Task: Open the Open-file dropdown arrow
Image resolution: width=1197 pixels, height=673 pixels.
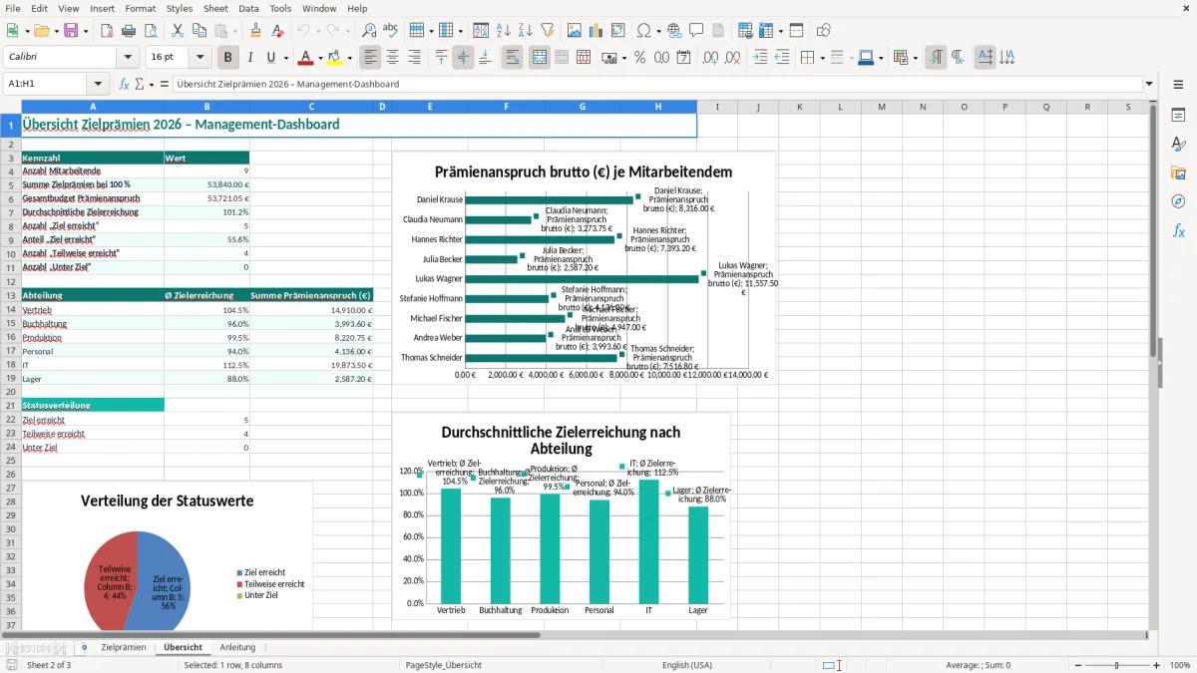Action: 56,31
